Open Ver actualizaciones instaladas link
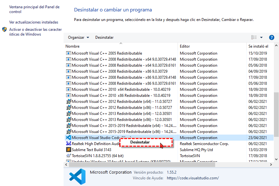The width and height of the screenshot is (279, 186). (x=34, y=22)
